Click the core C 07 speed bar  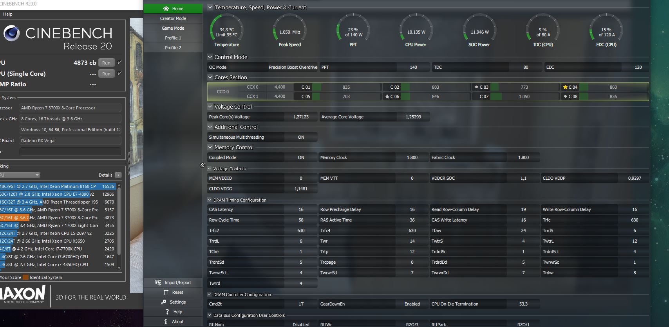click(524, 96)
